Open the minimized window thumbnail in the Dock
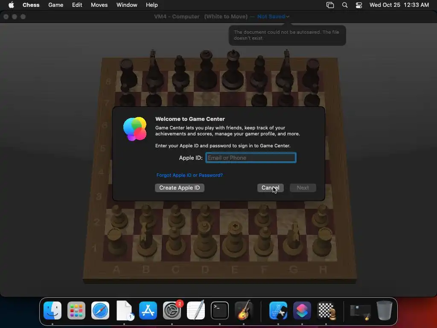The width and height of the screenshot is (437, 328). (360, 312)
